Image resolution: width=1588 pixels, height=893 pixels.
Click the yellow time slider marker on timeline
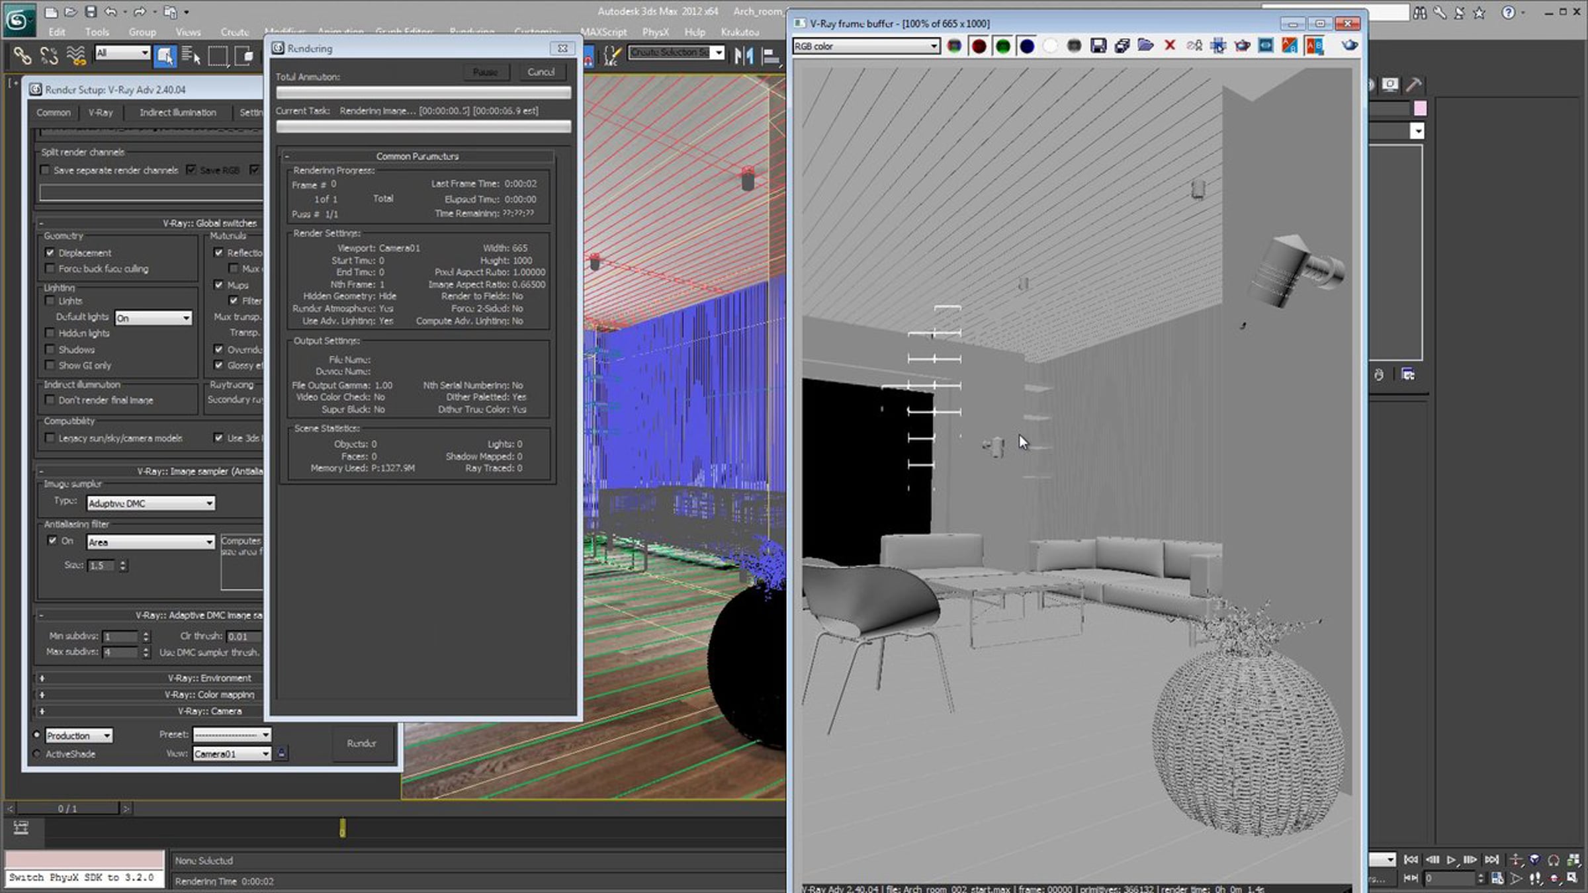(x=342, y=828)
